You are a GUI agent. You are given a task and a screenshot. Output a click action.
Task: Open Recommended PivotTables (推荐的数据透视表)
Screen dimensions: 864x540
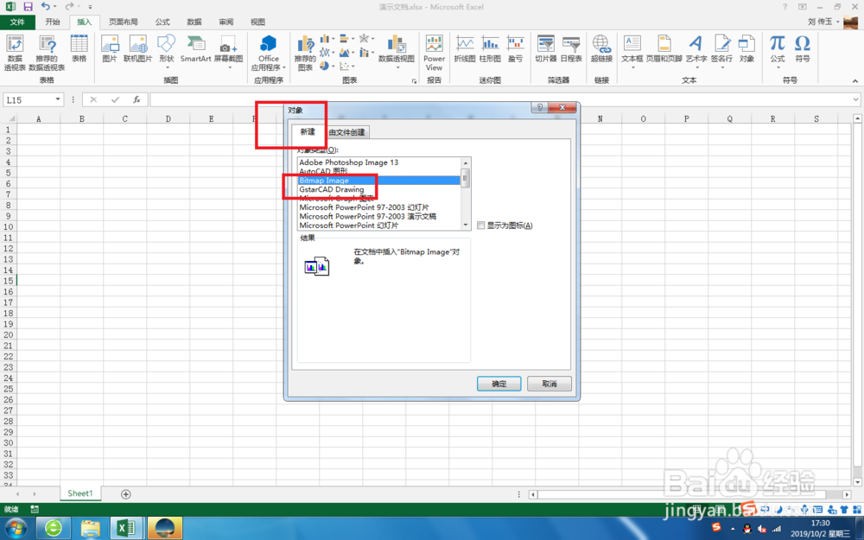47,53
